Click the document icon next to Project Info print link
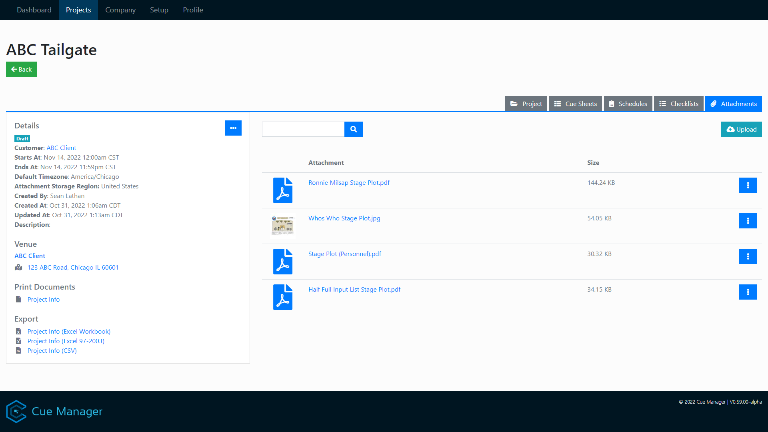This screenshot has width=768, height=432. [x=18, y=299]
